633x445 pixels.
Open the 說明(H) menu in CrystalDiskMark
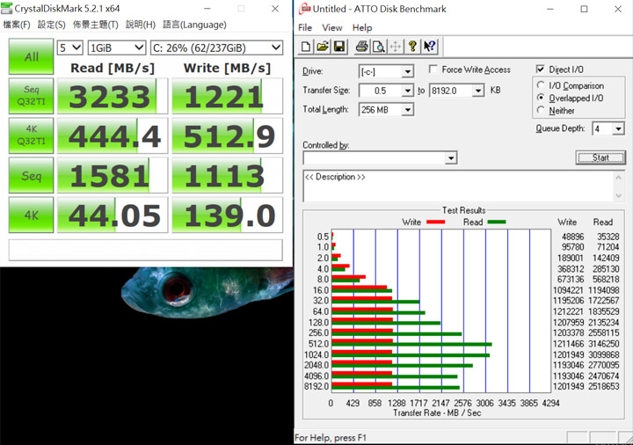[141, 25]
